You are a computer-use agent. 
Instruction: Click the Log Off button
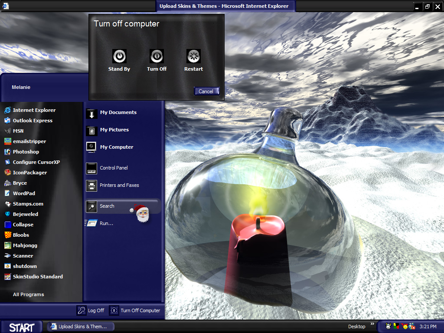91,310
